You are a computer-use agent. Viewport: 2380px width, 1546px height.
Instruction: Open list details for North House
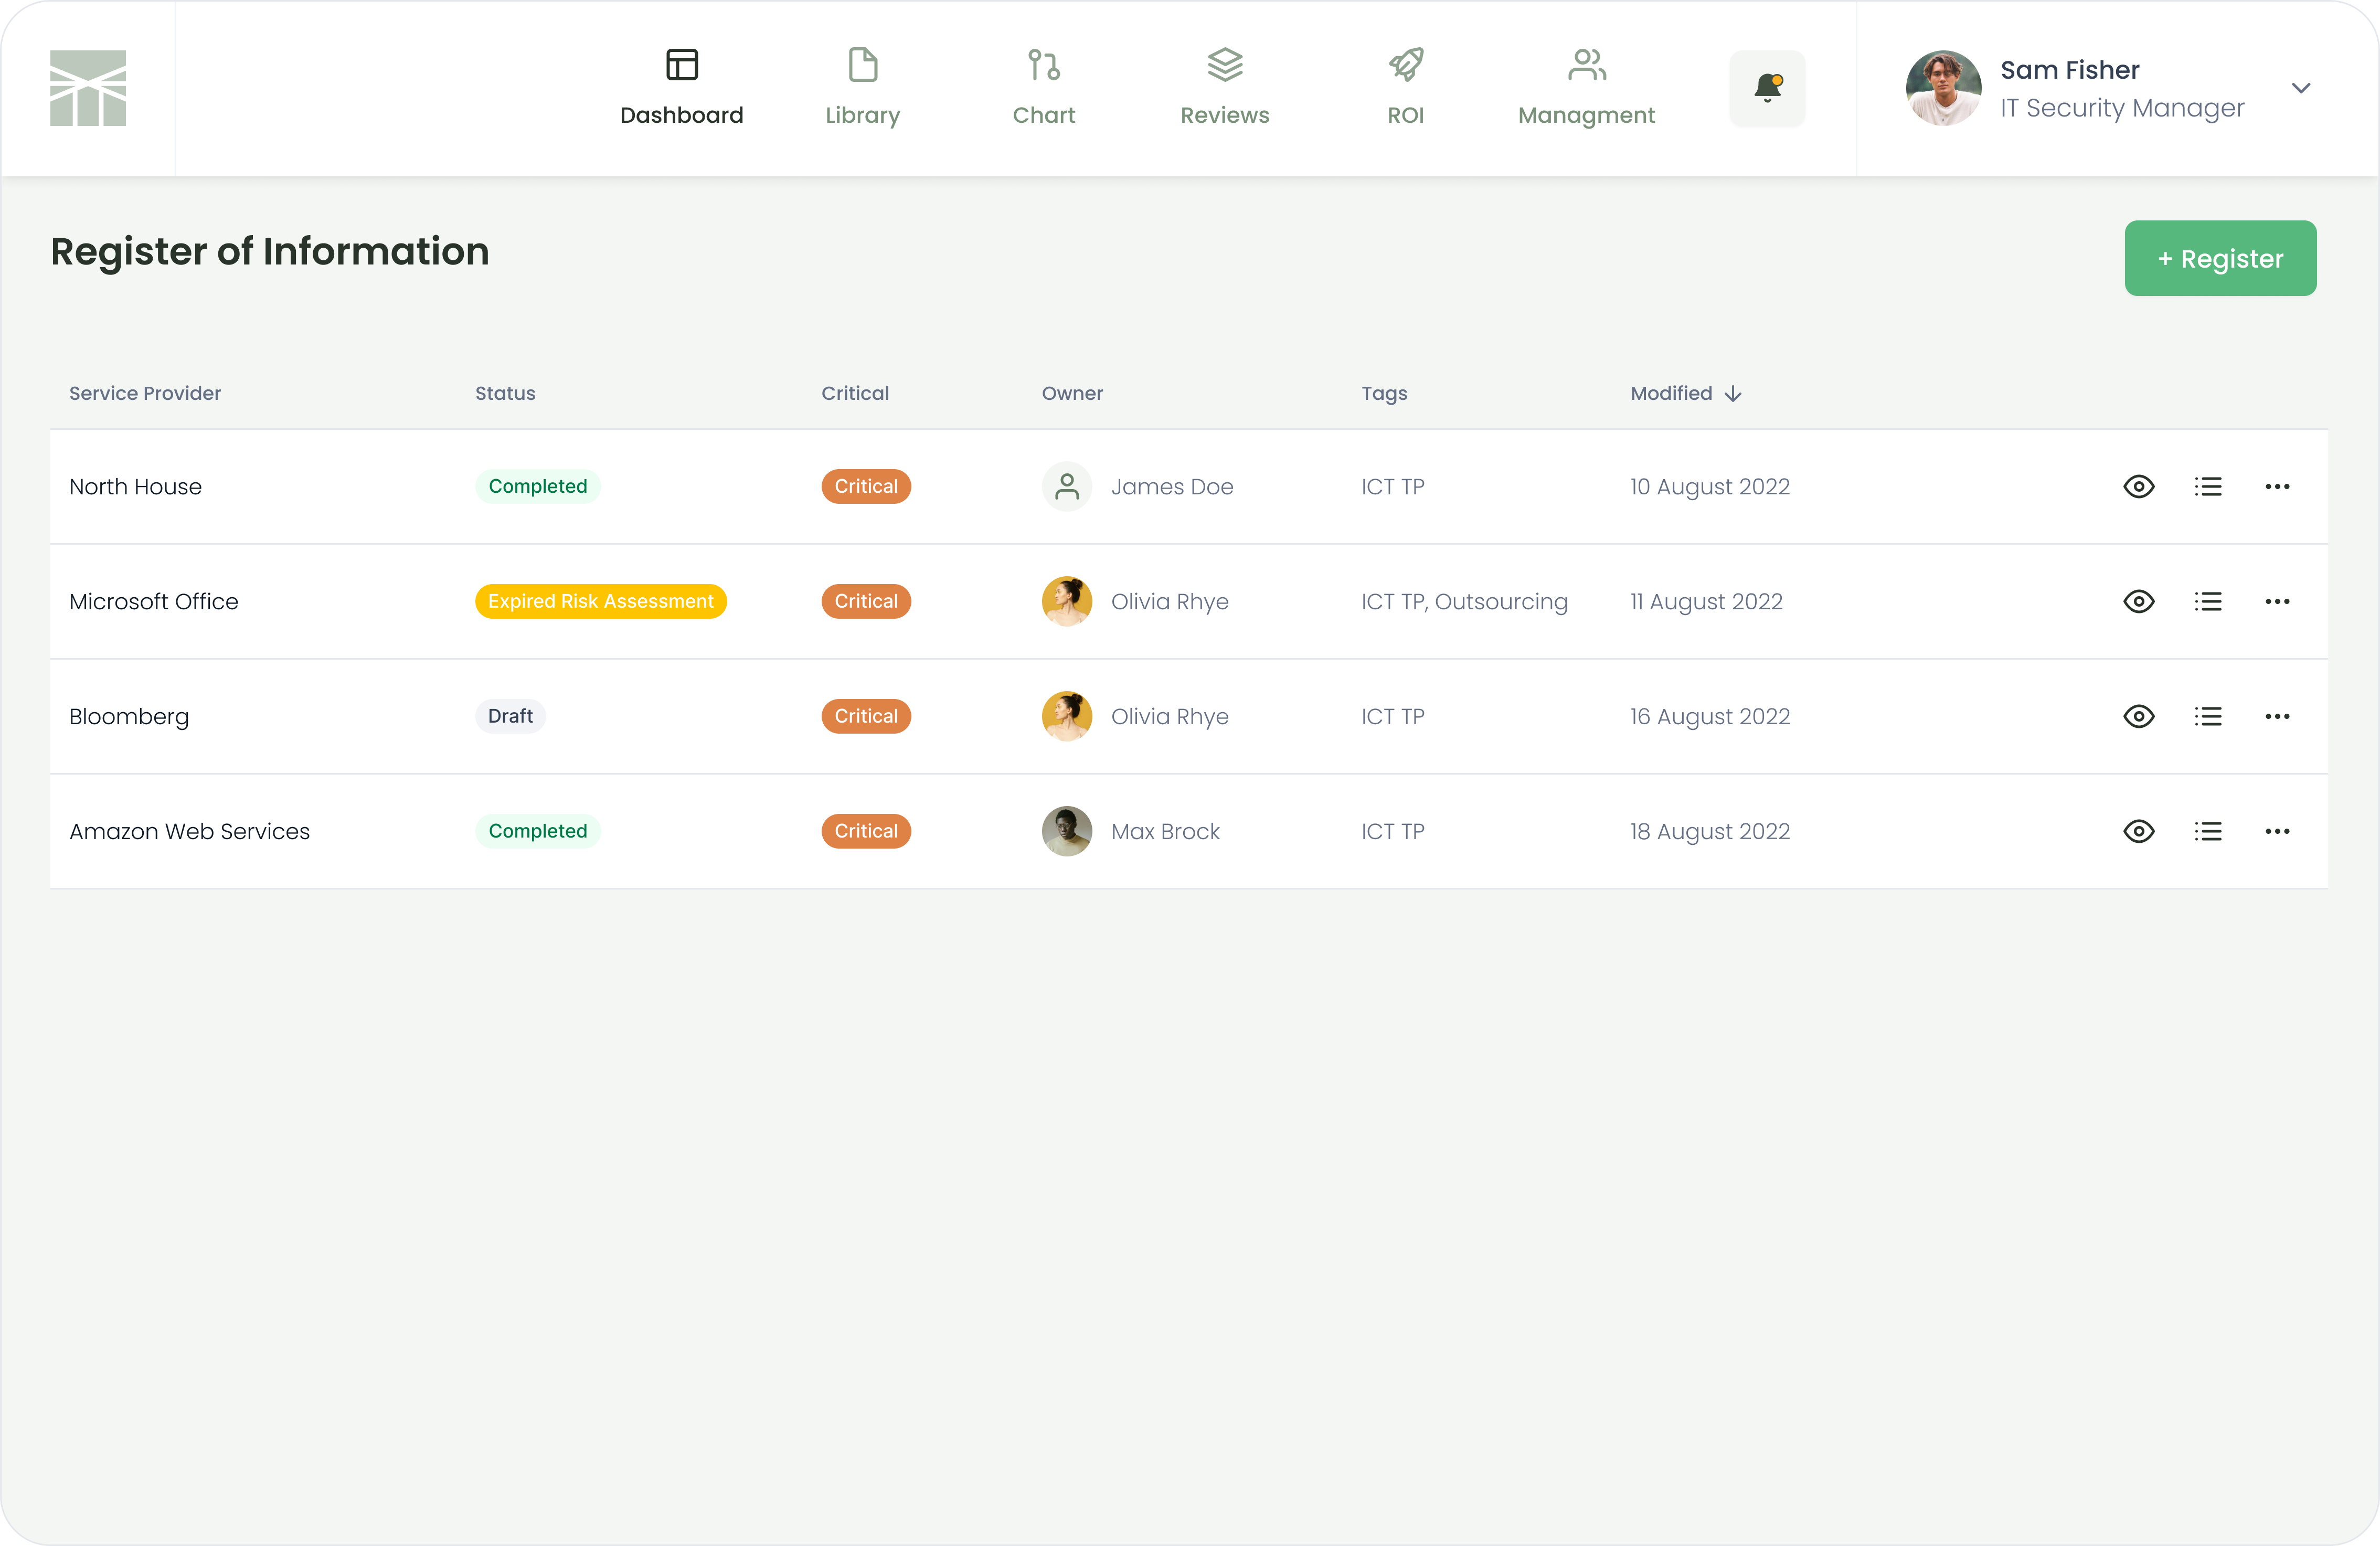tap(2208, 486)
